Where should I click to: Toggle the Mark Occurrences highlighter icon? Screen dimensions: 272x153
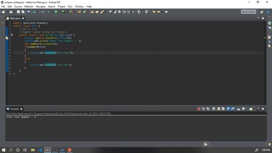point(115,12)
